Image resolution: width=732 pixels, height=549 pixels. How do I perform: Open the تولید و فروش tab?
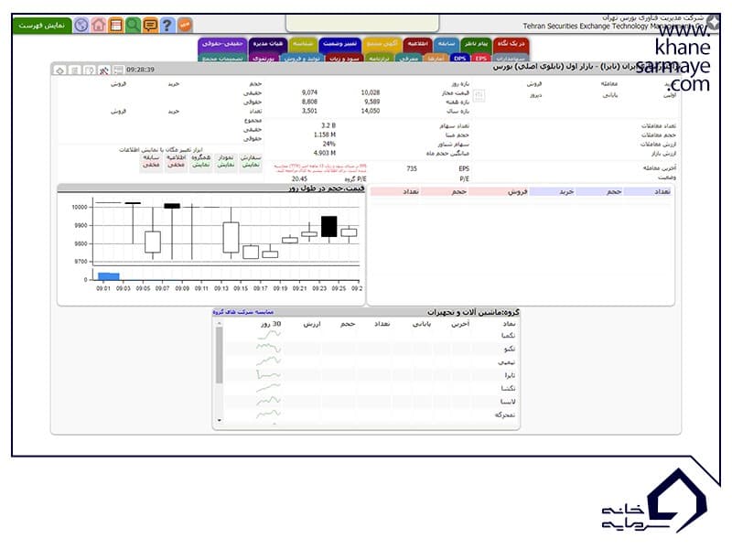(x=302, y=59)
